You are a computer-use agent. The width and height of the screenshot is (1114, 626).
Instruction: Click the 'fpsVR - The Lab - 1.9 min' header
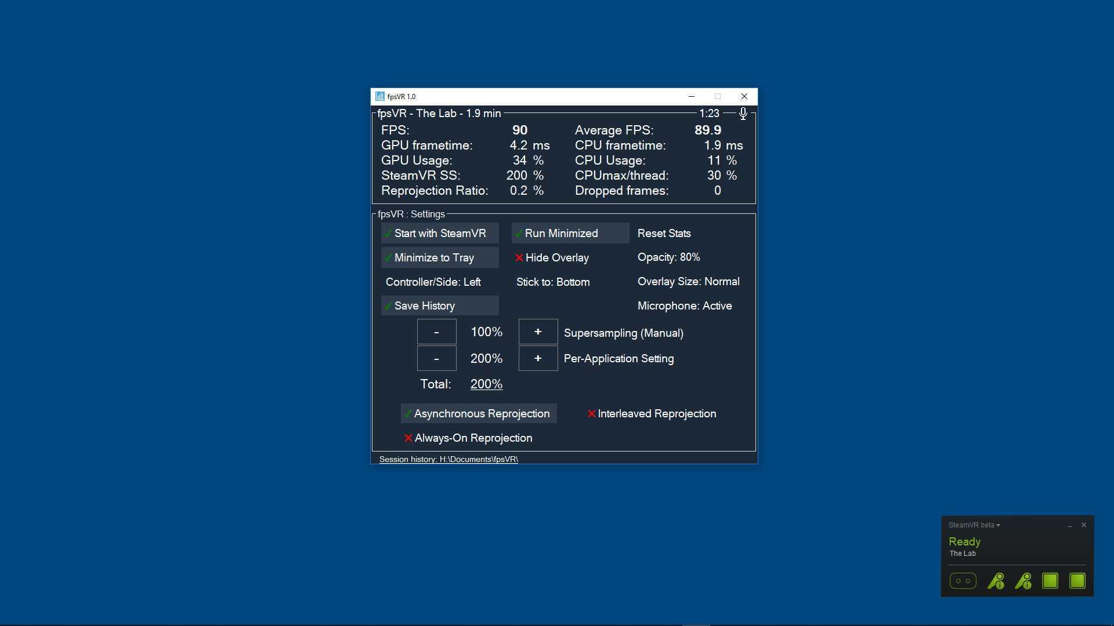coord(439,114)
